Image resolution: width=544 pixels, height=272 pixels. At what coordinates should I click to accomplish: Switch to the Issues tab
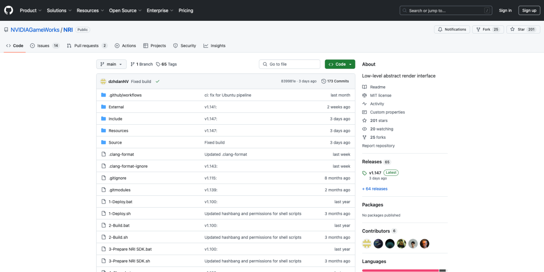pyautogui.click(x=44, y=46)
